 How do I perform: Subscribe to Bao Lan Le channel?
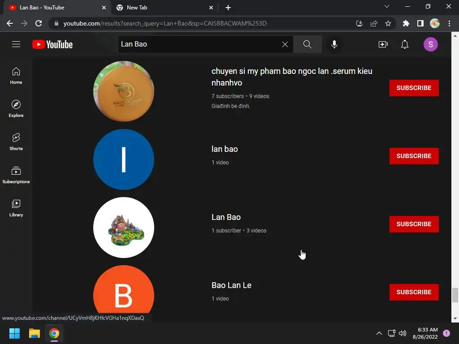414,292
